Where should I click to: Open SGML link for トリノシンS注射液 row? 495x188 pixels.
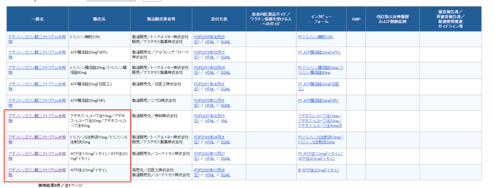coord(225,142)
